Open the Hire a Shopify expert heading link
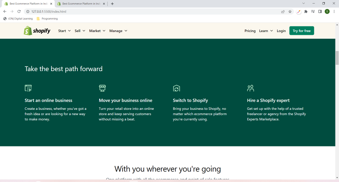The image size is (339, 182). pos(268,100)
